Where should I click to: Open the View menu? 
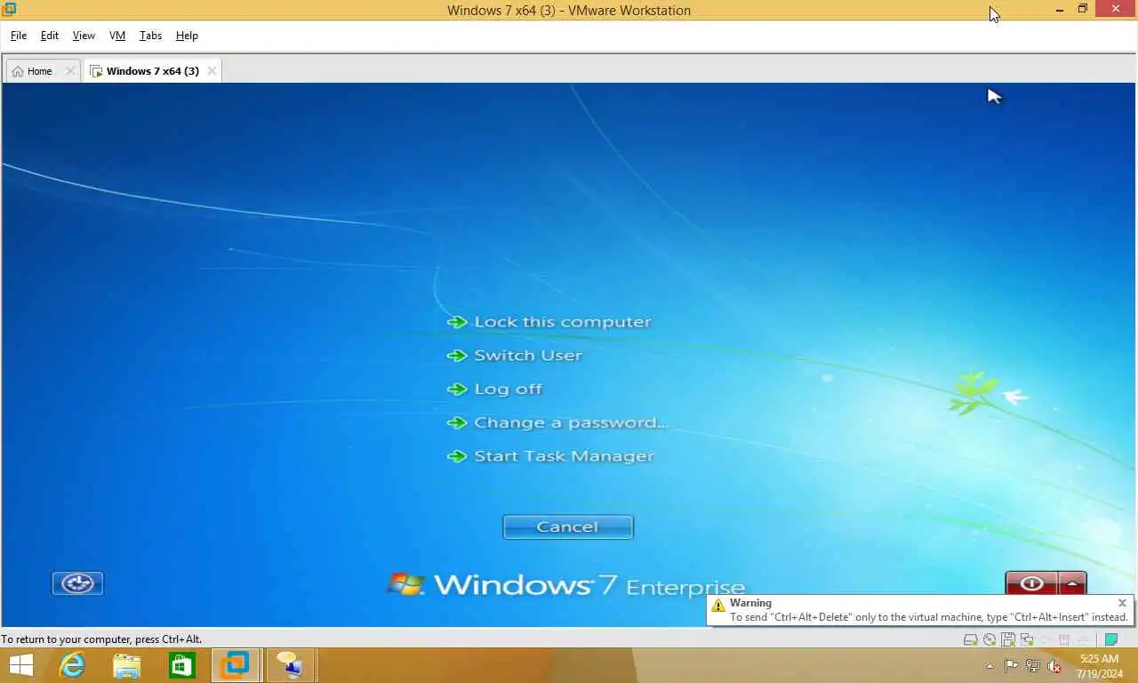tap(84, 36)
